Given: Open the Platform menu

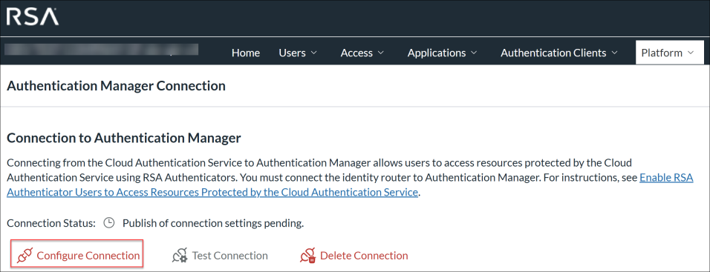Looking at the screenshot, I should click(x=670, y=53).
